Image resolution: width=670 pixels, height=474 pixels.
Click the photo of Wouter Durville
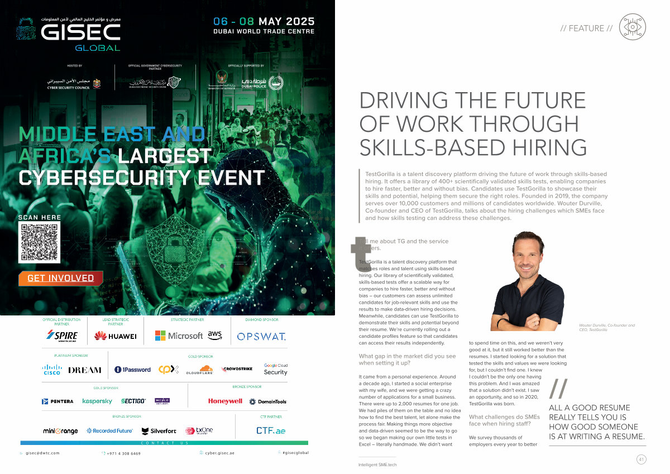click(x=528, y=281)
